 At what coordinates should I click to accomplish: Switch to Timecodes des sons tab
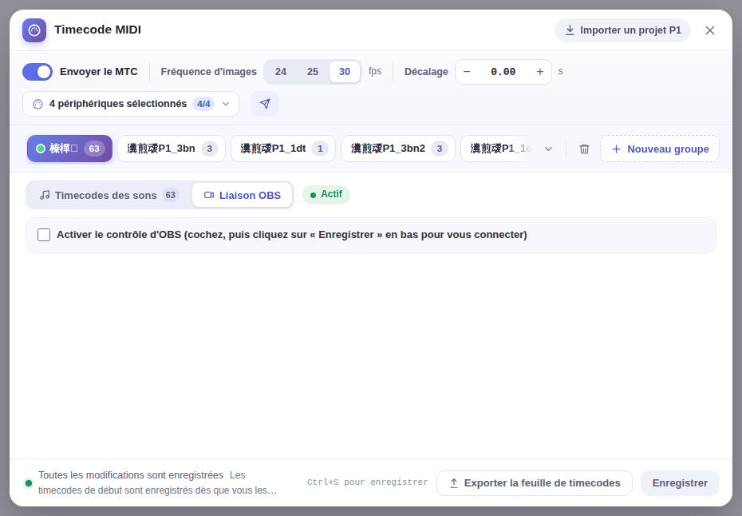click(x=109, y=195)
